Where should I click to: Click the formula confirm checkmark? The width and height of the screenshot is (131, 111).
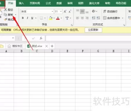pos(33,38)
